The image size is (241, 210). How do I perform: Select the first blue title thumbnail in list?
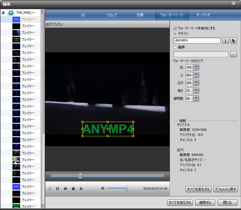tap(16, 19)
